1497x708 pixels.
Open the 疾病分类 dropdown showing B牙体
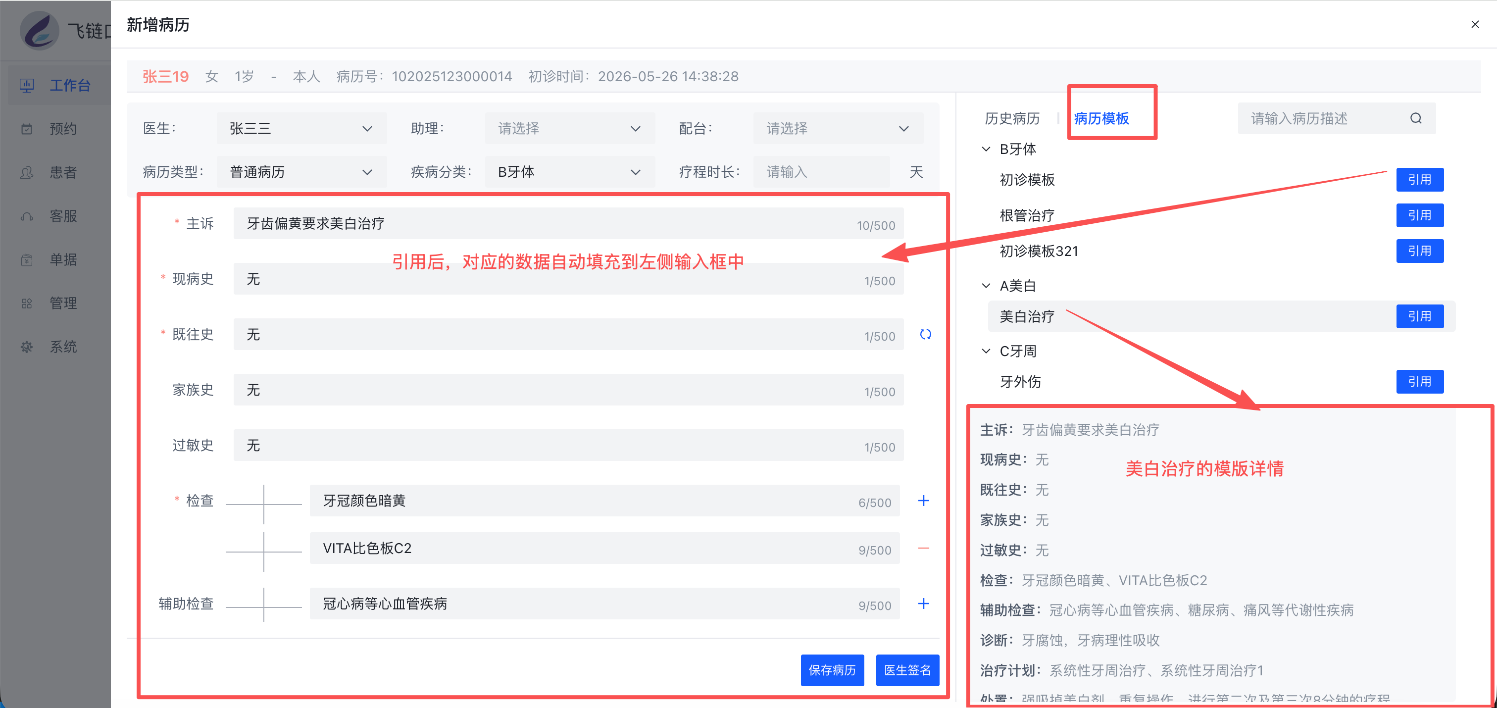pyautogui.click(x=569, y=172)
